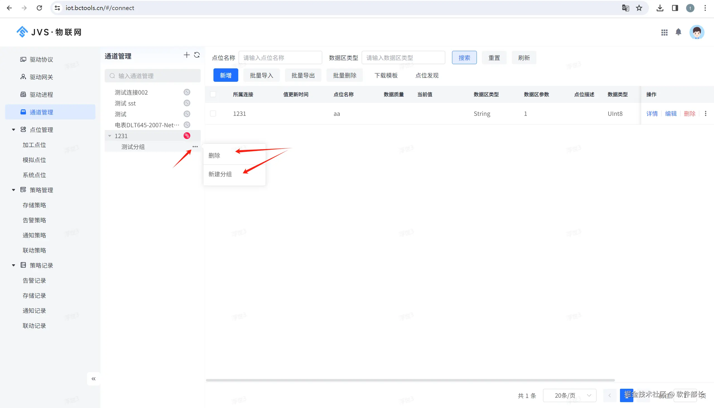
Task: Collapse the 1231 channel tree node
Action: tap(110, 136)
